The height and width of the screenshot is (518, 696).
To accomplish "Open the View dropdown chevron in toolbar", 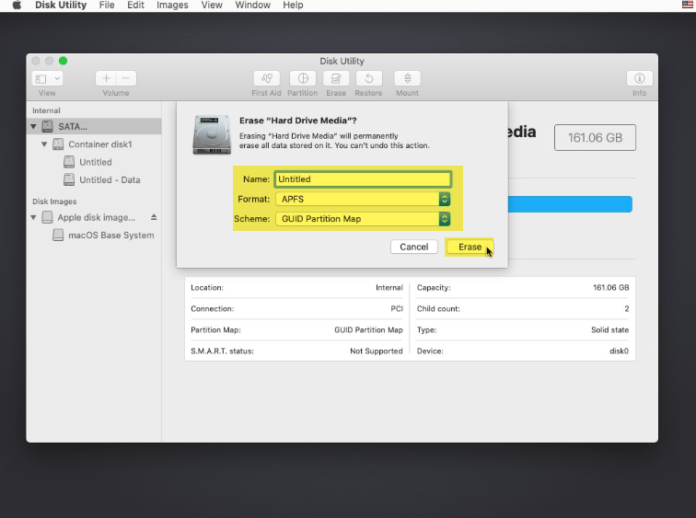I will [x=57, y=79].
